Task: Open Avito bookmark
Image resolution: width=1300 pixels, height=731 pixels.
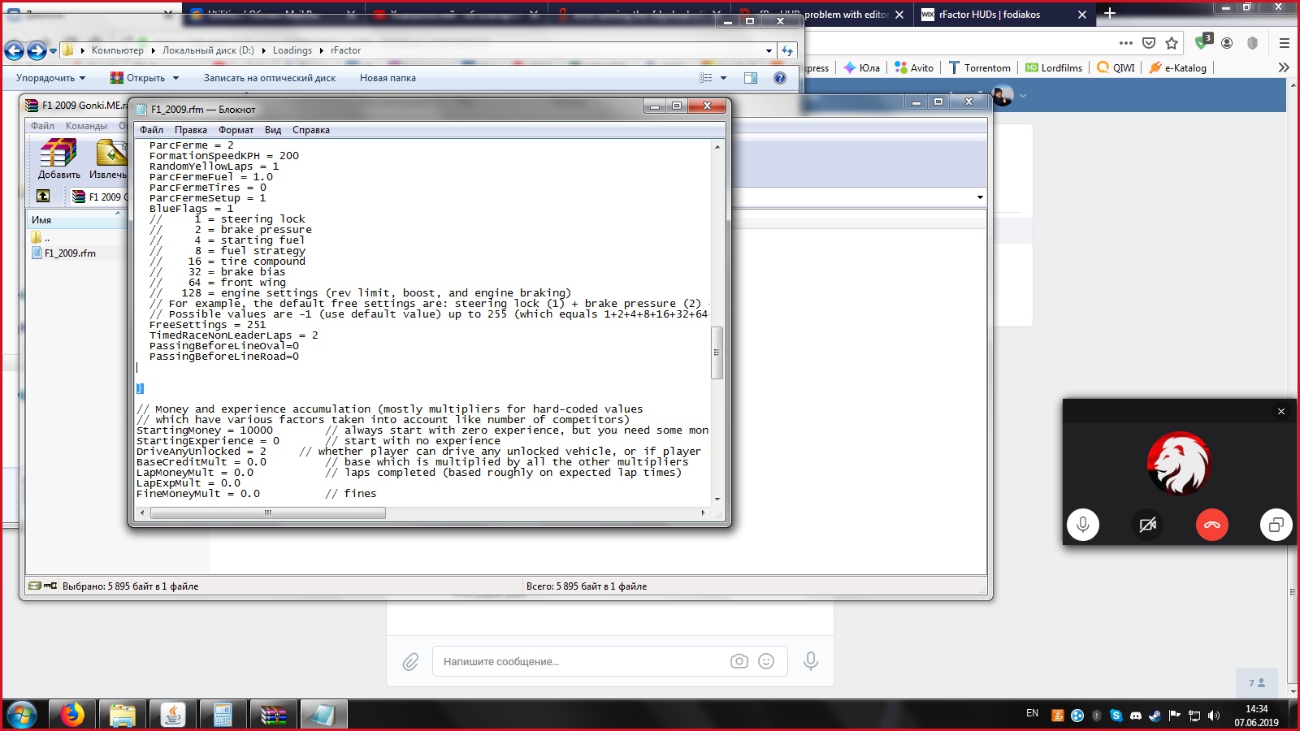Action: click(x=914, y=68)
